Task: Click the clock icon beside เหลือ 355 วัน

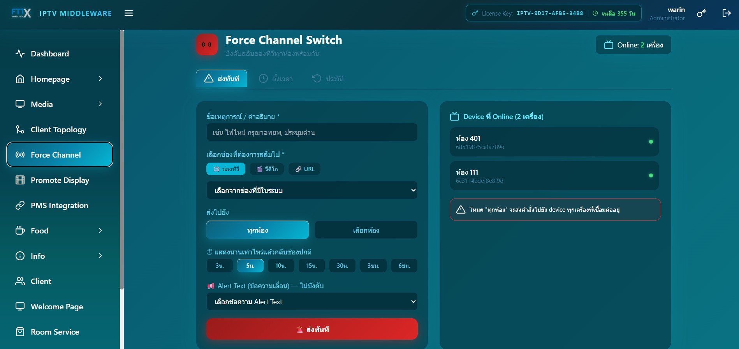Action: click(x=595, y=13)
